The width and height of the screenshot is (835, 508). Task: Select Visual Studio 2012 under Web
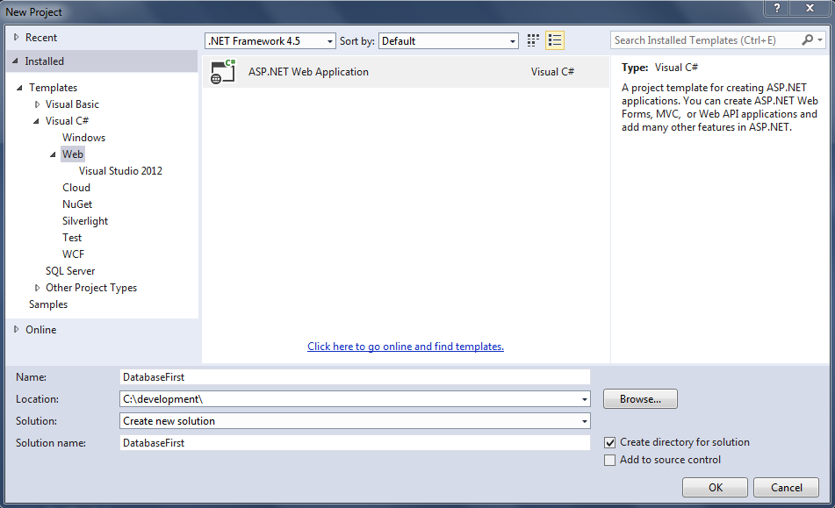click(x=120, y=171)
